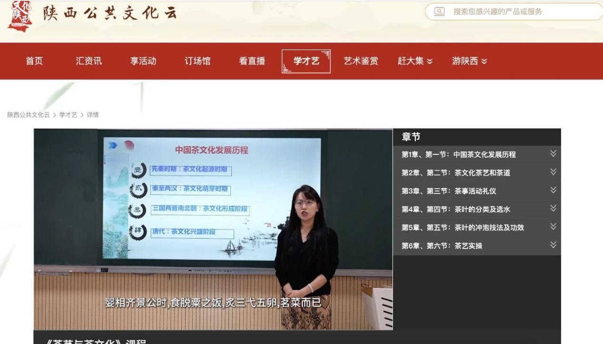Click the 文化陕西 logo icon
The height and width of the screenshot is (344, 603).
pos(20,15)
